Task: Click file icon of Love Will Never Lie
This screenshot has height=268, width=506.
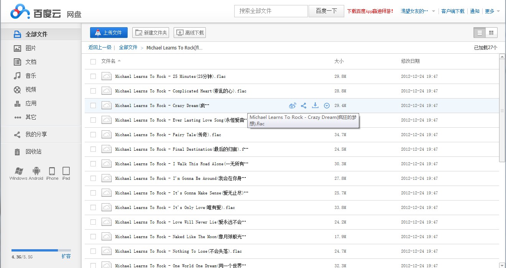Action: 106,222
